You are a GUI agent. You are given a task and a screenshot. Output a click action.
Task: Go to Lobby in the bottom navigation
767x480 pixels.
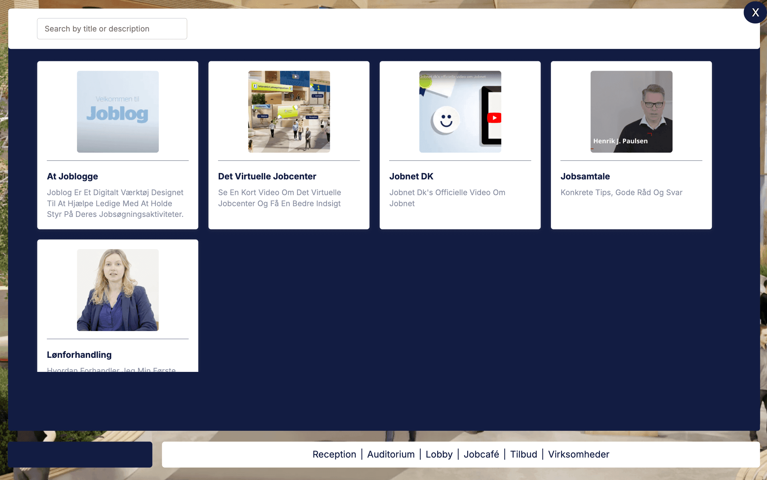point(439,454)
